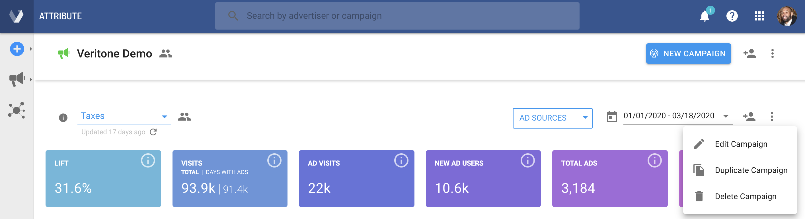
Task: Open the user profile avatar
Action: point(786,16)
